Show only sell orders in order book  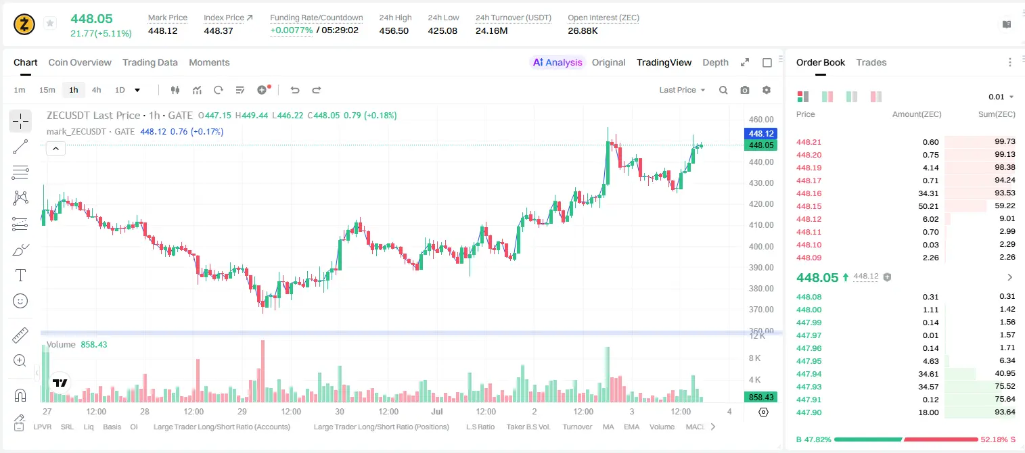coord(876,97)
